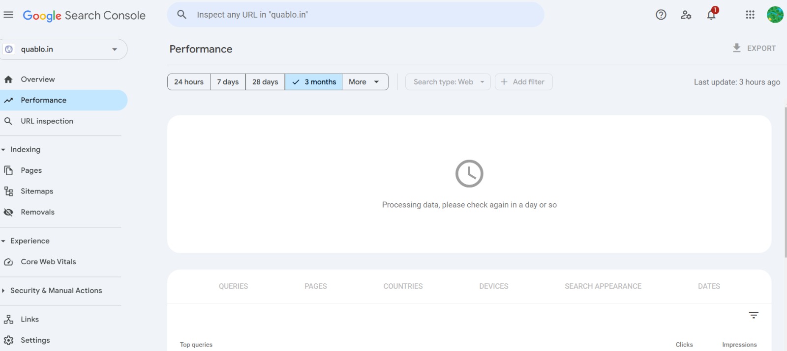
Task: Click the Processing data message text
Action: coord(469,205)
